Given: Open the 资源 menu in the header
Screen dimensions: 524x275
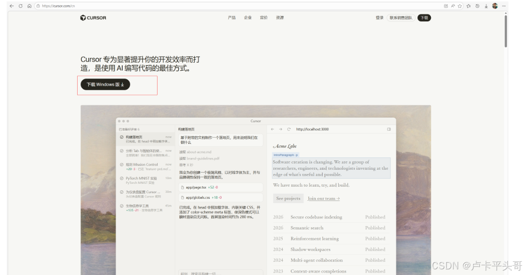Looking at the screenshot, I should [280, 18].
